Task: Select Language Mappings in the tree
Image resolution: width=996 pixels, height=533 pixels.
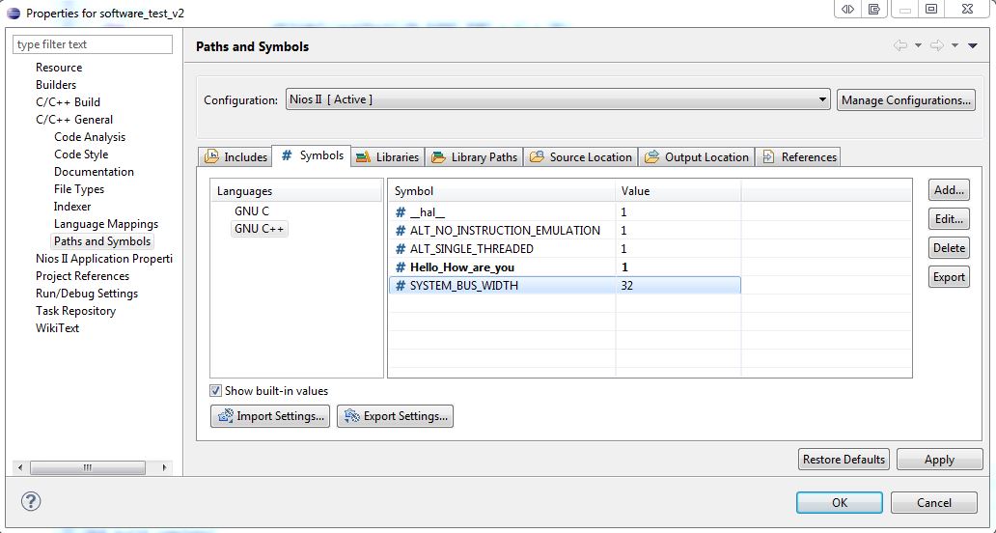Action: pos(106,224)
